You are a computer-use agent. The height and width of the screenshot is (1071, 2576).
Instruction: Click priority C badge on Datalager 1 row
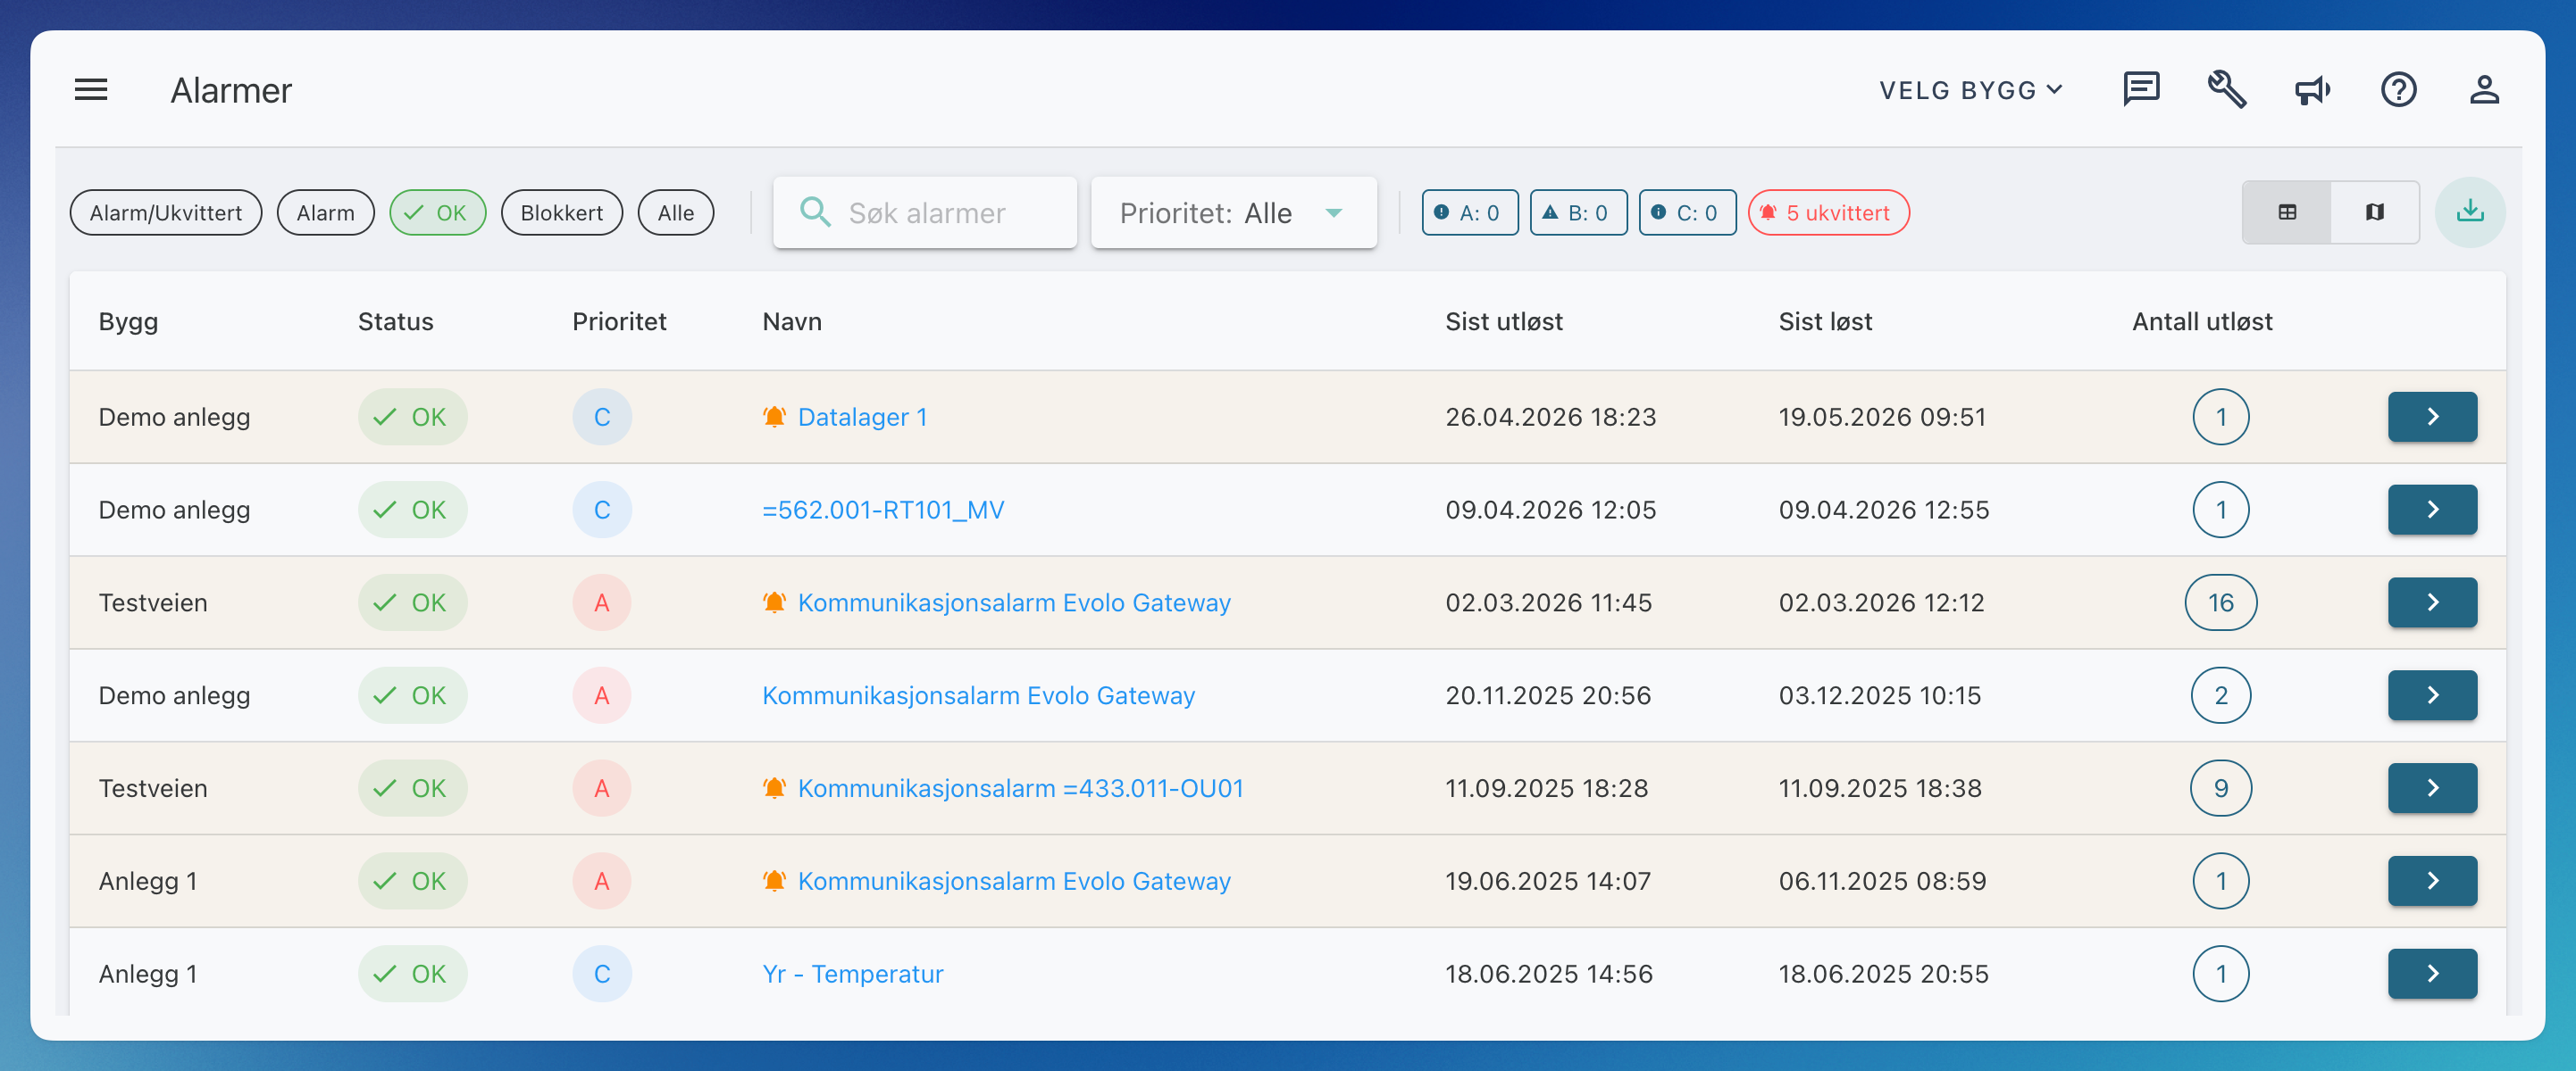coord(602,417)
